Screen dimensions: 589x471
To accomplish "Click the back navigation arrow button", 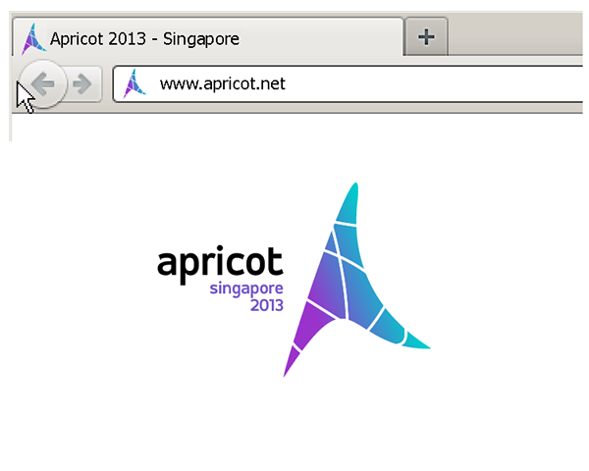I will [x=43, y=83].
